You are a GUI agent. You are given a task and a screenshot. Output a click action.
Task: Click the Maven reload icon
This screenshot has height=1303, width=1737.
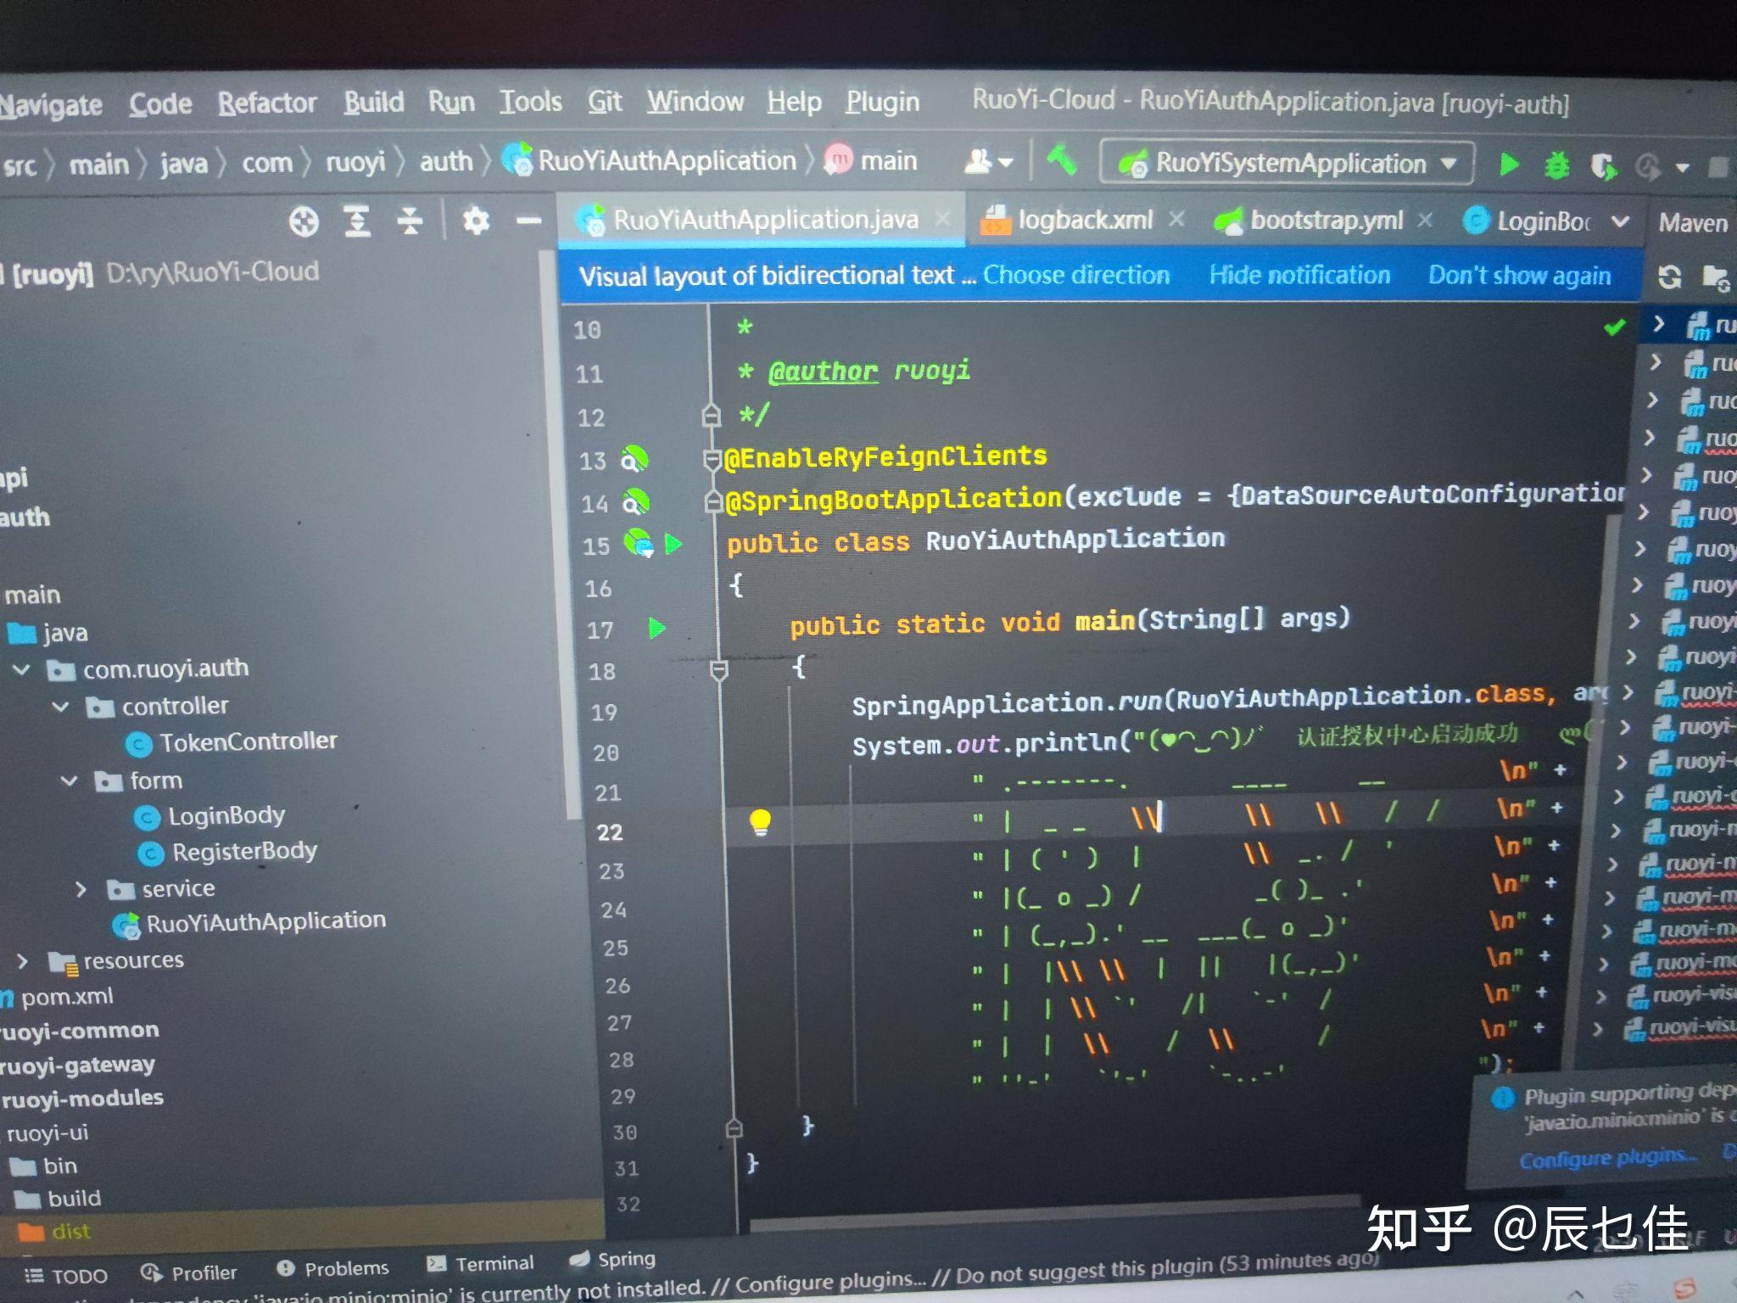click(x=1669, y=277)
